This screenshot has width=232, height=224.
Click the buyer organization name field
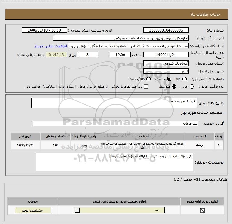click(x=121, y=38)
